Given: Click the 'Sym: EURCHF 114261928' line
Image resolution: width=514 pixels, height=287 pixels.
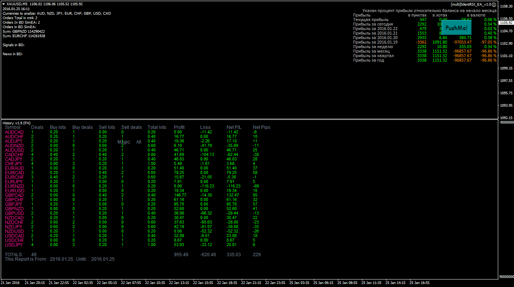Looking at the screenshot, I should click(x=24, y=36).
